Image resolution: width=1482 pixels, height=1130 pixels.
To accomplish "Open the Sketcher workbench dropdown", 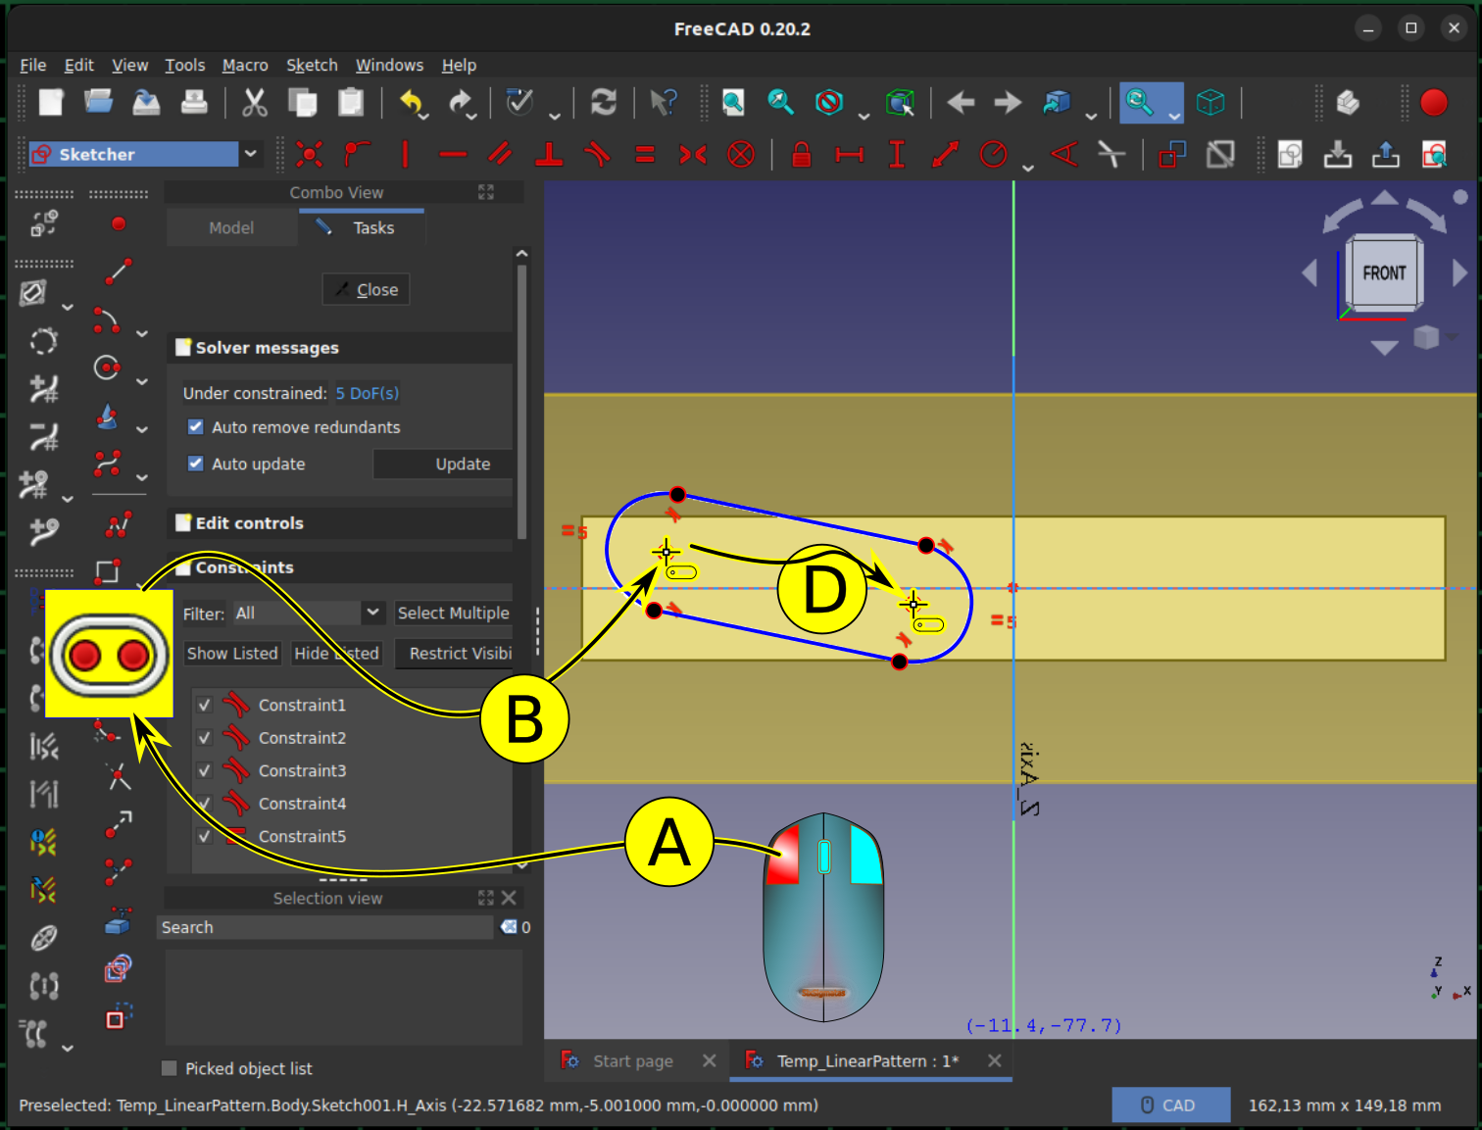I will click(x=251, y=154).
